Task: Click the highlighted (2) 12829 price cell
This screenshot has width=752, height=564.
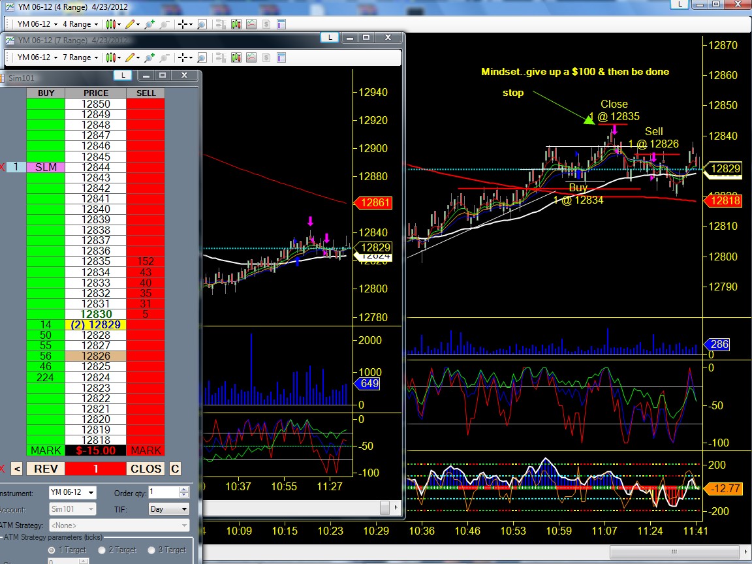Action: point(95,324)
